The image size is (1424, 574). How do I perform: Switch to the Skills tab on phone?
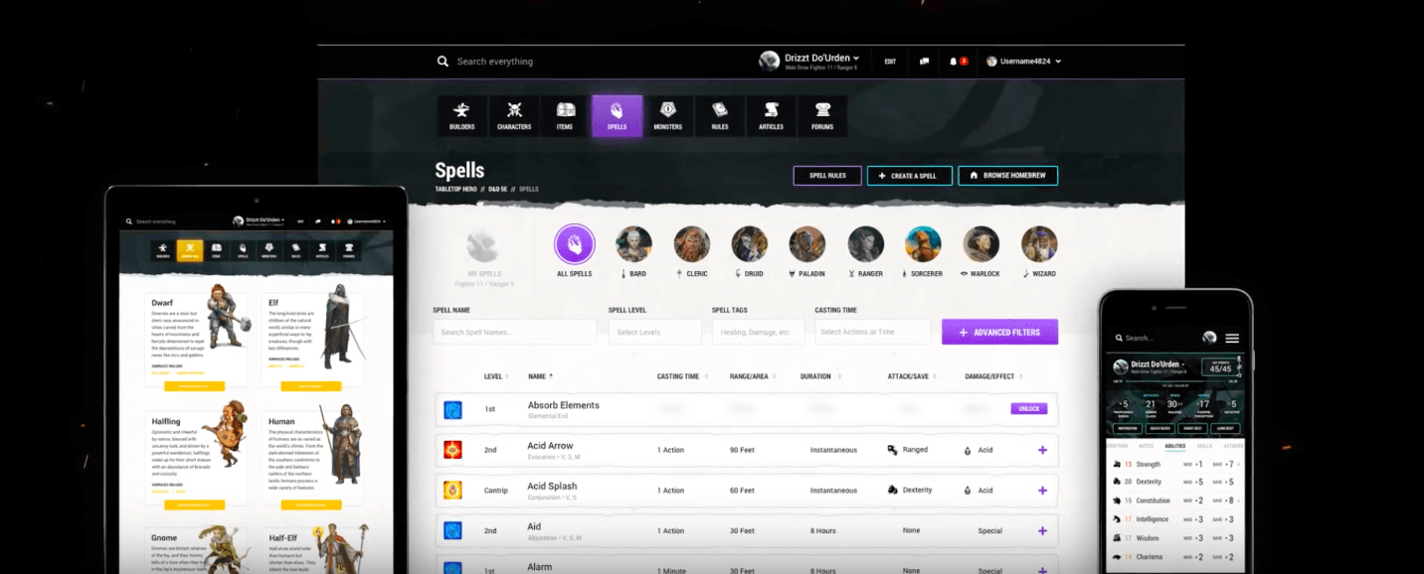pyautogui.click(x=1204, y=447)
